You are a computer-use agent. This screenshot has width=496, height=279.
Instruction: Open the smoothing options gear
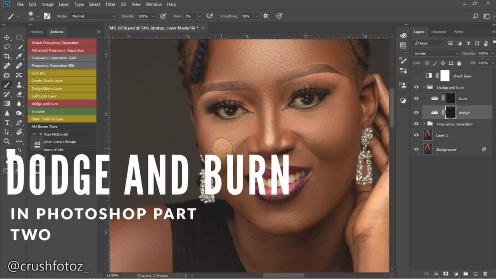[266, 16]
